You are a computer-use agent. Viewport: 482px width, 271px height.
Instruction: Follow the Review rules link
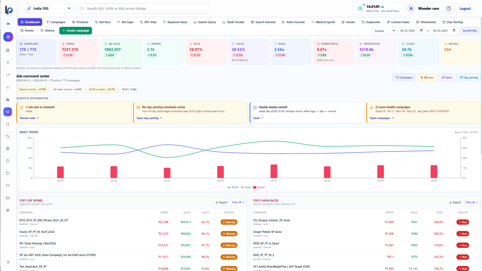click(30, 118)
